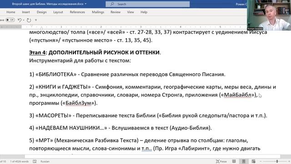Click the Russian language indicator
Viewport: 291px width, 164px height.
tap(45, 161)
